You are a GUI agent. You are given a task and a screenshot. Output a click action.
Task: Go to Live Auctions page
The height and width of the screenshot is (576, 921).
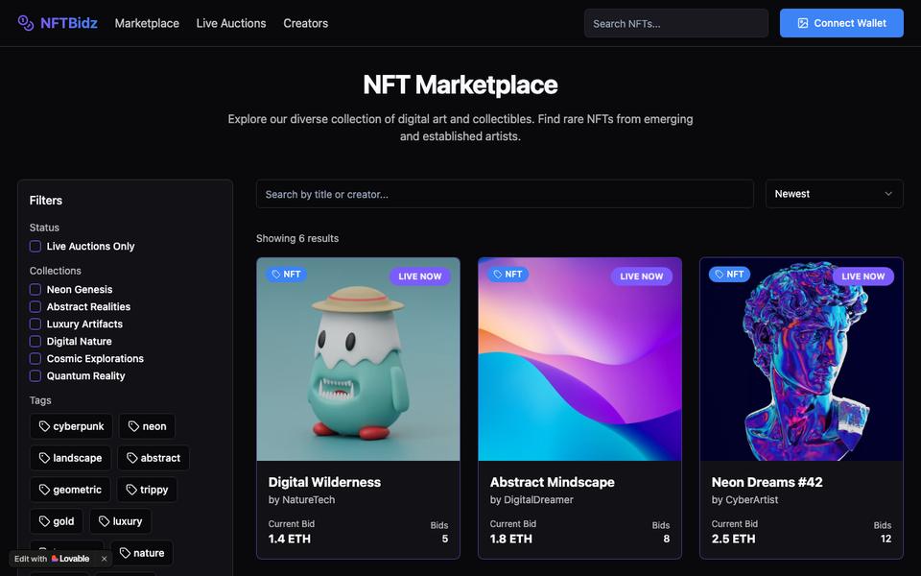point(231,23)
